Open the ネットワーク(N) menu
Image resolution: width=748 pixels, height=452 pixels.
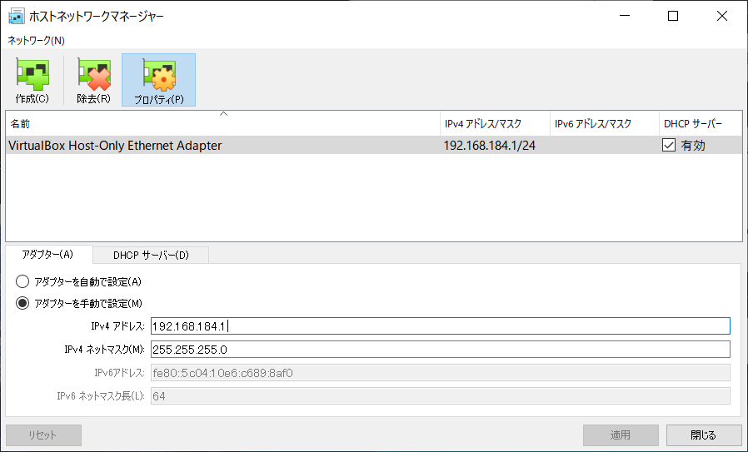tap(37, 41)
